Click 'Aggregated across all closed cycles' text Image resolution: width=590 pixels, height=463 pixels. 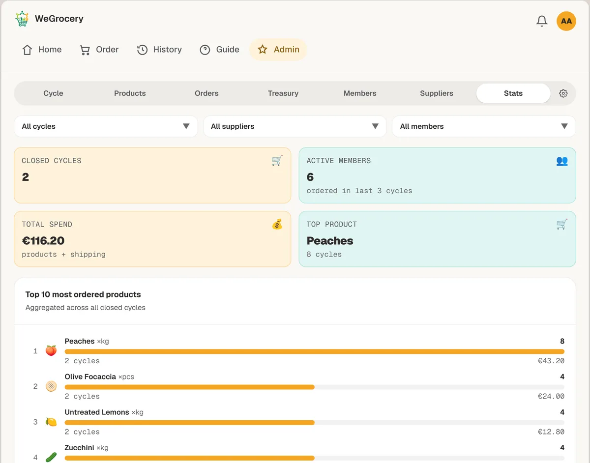click(86, 308)
